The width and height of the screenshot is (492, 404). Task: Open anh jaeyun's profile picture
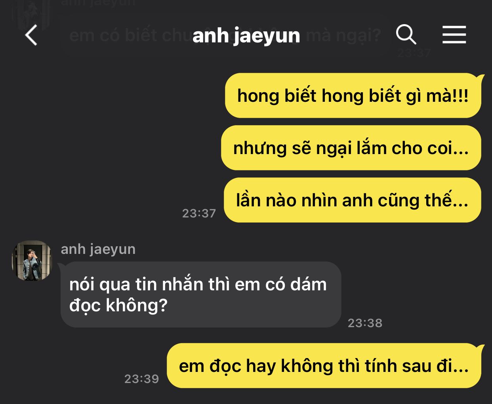(x=32, y=260)
